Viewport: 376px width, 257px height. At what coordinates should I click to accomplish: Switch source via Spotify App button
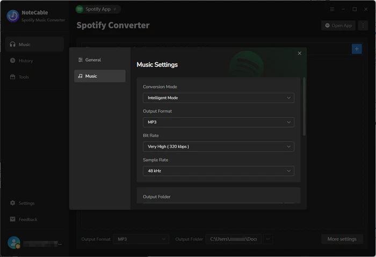[98, 9]
